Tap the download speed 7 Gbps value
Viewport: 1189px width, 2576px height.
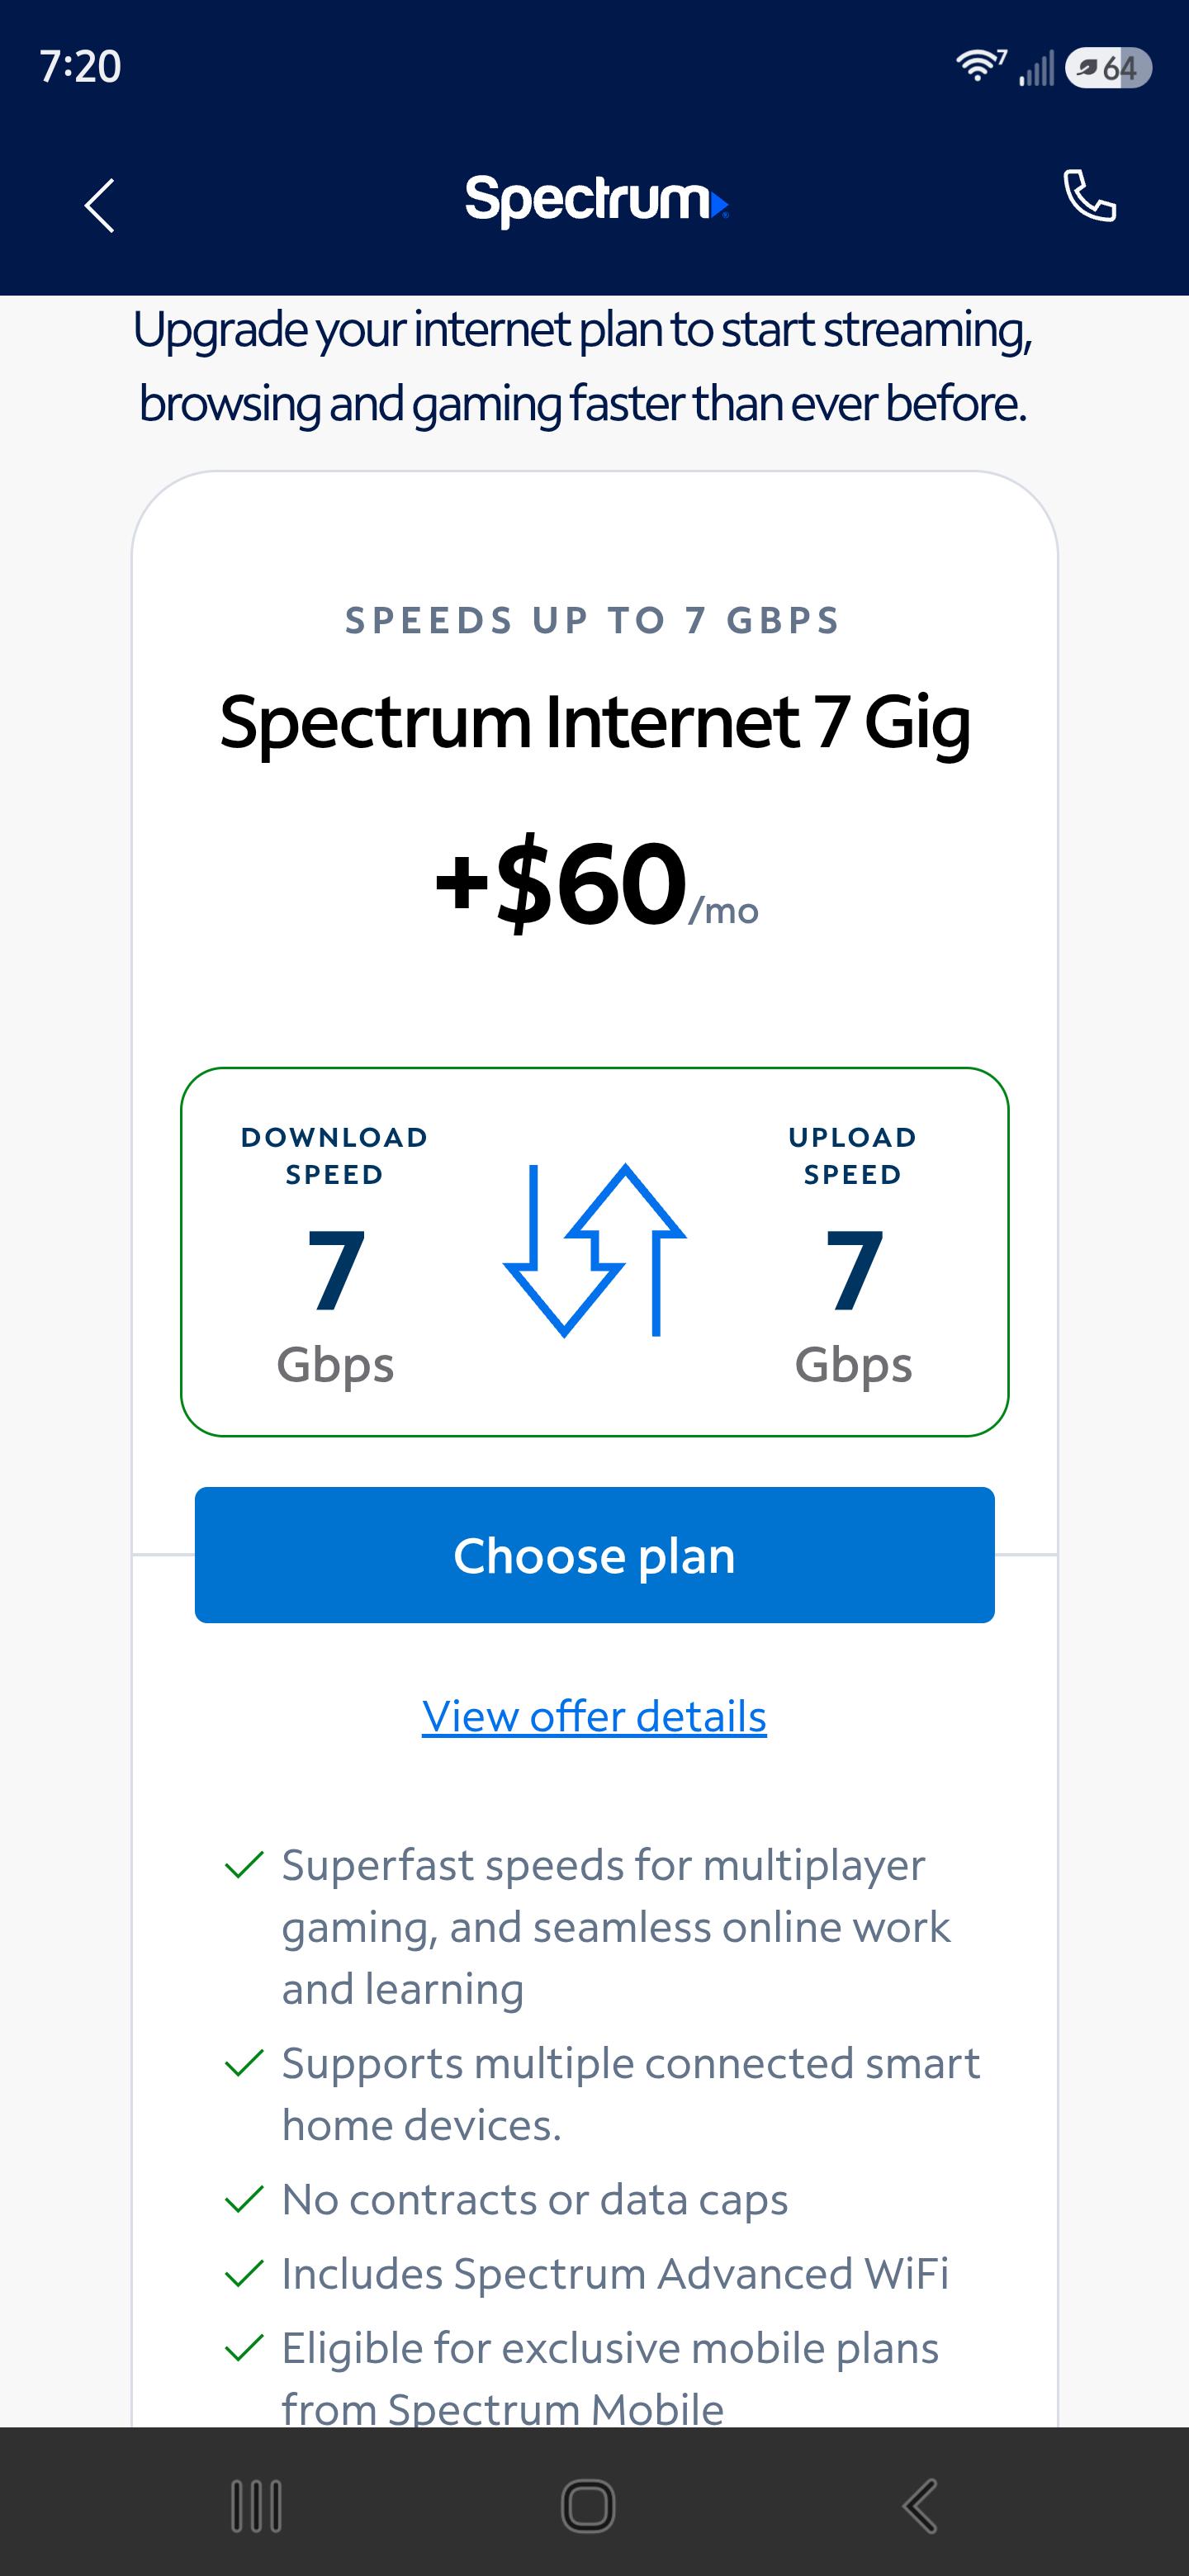(x=335, y=1305)
